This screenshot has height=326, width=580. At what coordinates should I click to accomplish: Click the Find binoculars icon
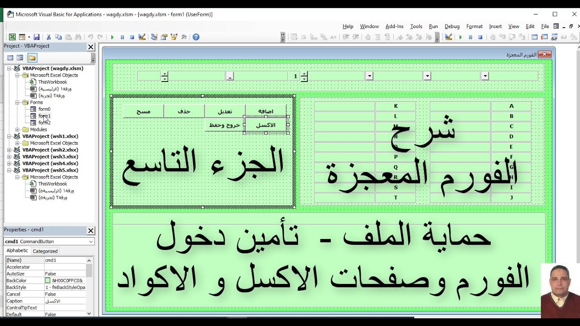click(x=78, y=37)
